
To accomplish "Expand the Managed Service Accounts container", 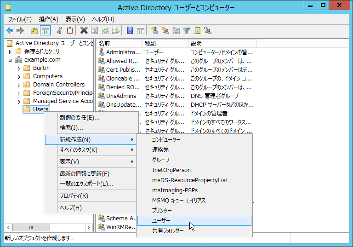I will point(19,102).
